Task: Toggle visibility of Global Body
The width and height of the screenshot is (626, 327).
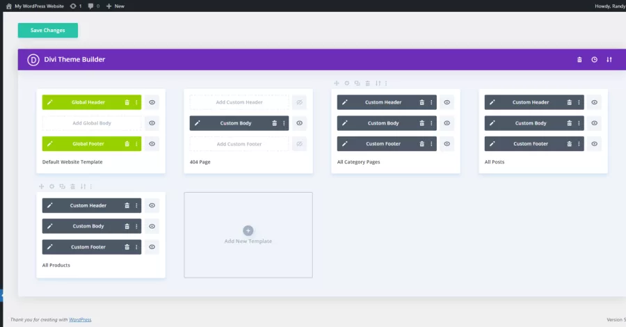Action: click(152, 123)
